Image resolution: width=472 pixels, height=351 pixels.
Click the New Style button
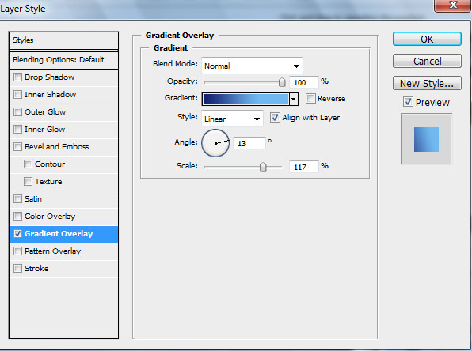click(427, 83)
